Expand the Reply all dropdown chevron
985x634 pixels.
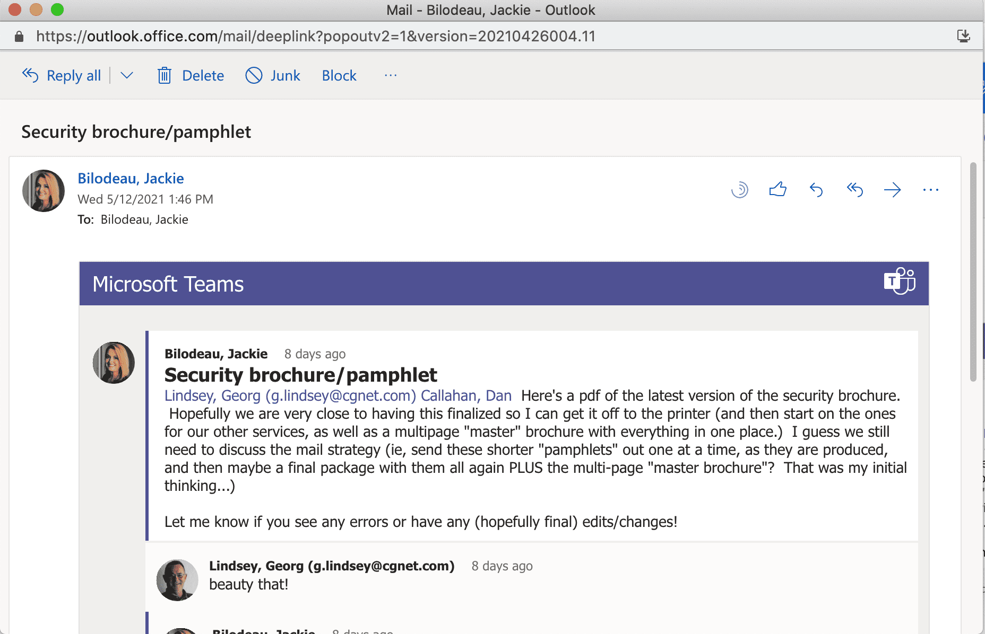[x=126, y=76]
